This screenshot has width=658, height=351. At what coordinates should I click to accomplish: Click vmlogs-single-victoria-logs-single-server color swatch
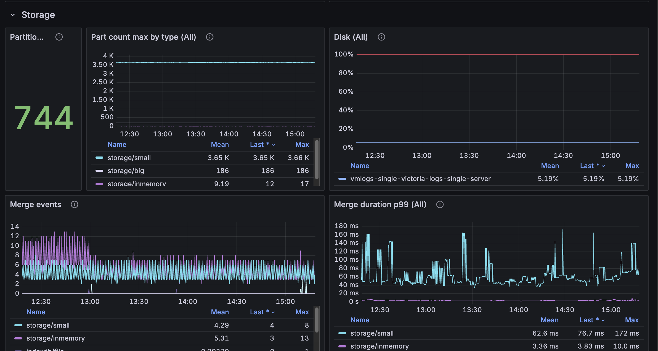point(342,179)
